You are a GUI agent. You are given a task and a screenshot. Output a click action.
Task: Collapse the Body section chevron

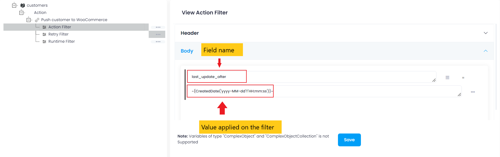486,51
